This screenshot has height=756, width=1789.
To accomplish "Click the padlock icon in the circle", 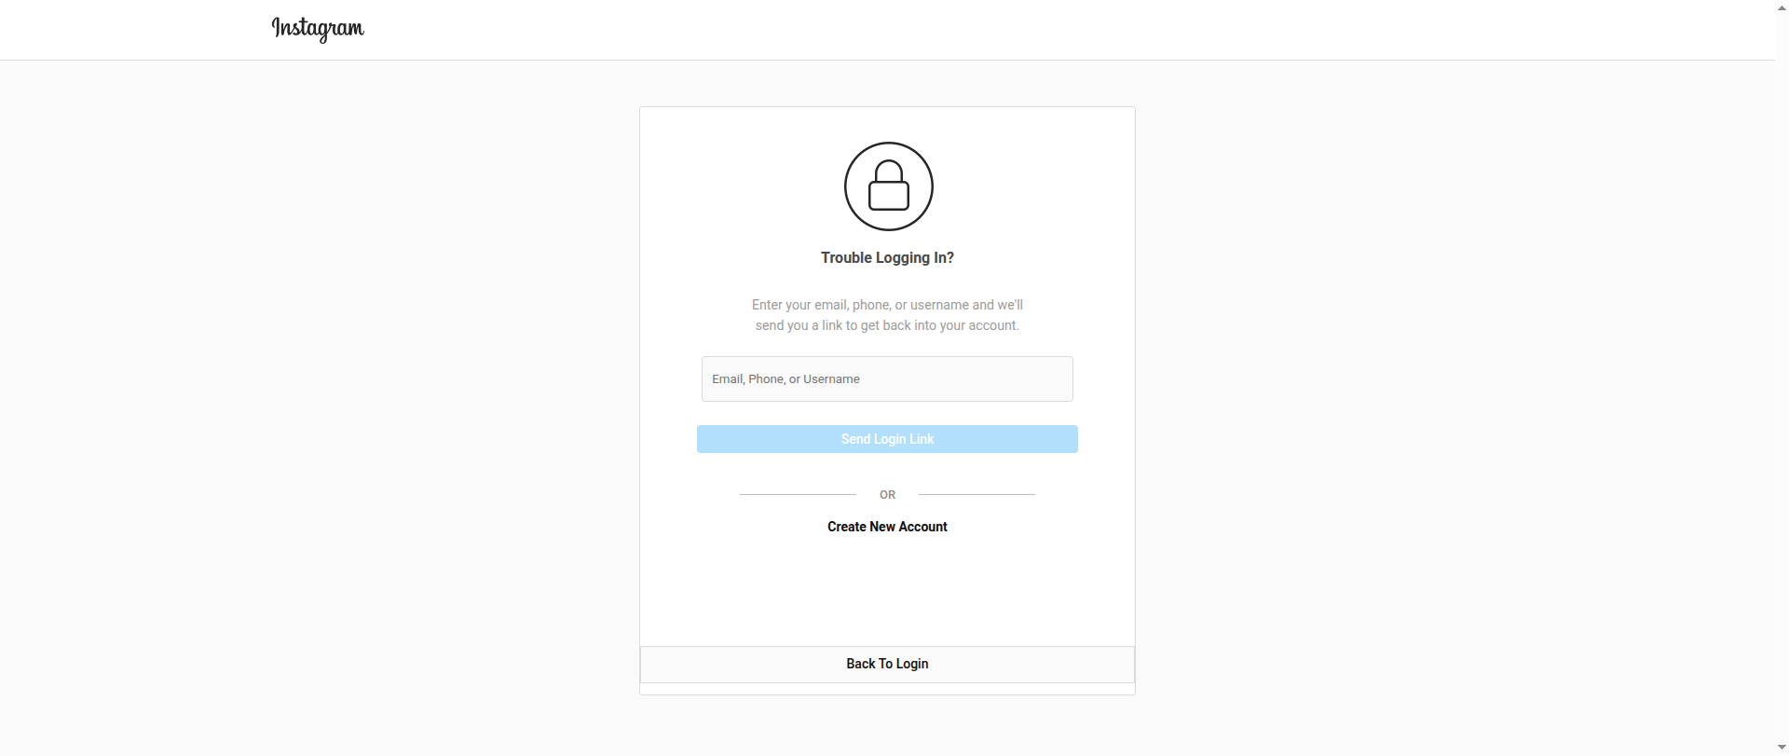I will (x=889, y=185).
